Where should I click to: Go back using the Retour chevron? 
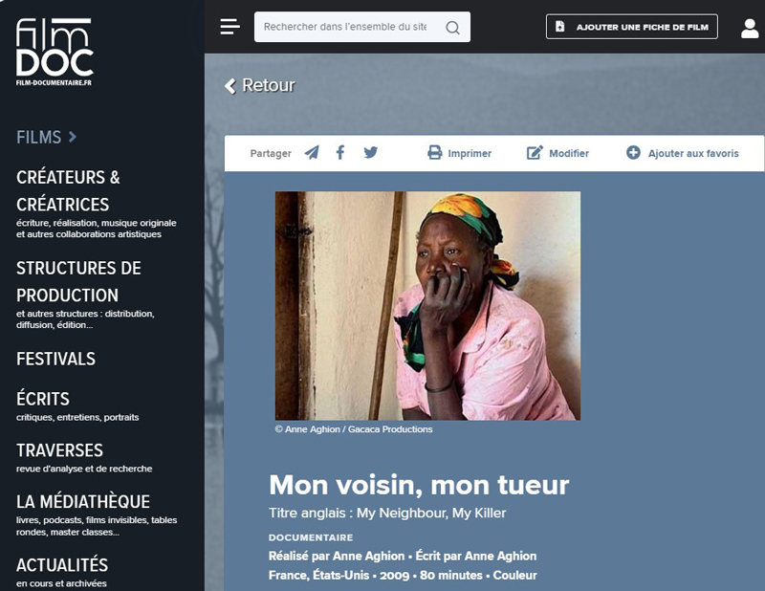[229, 86]
